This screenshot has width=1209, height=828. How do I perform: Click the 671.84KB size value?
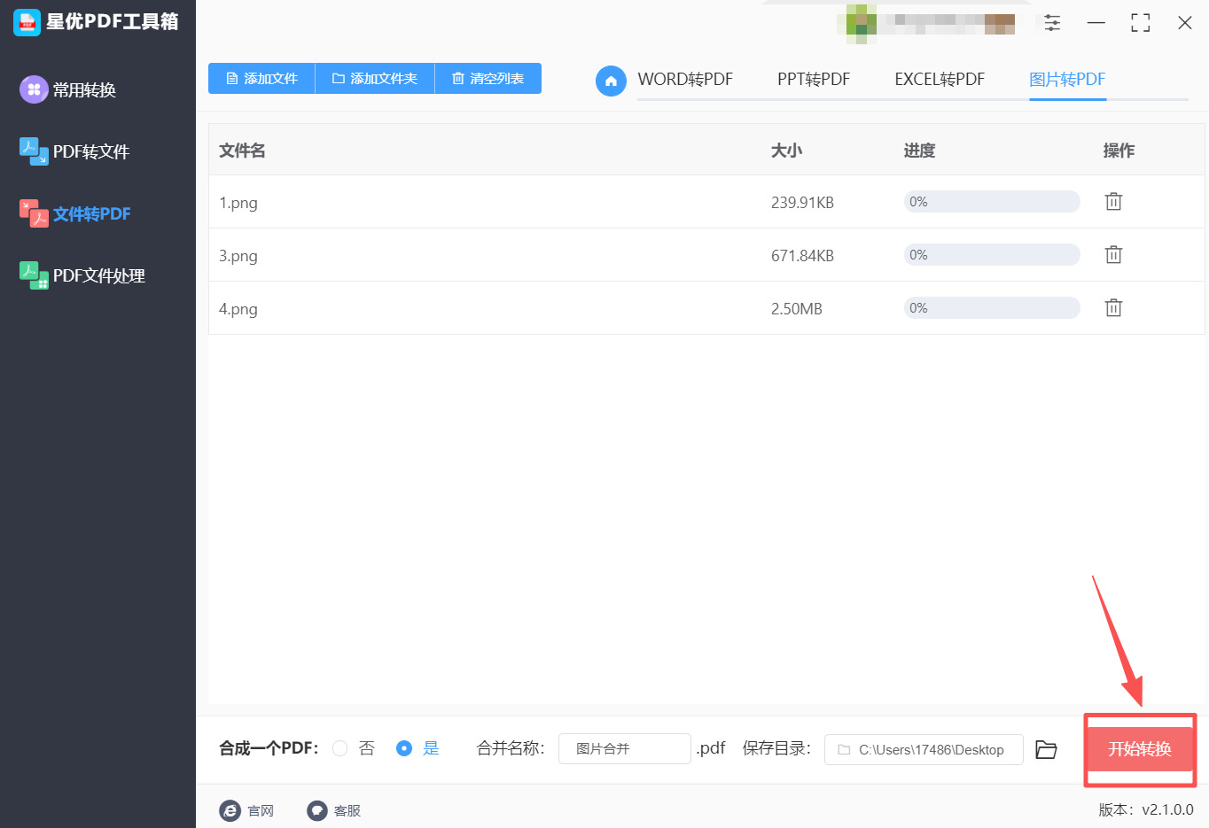[x=802, y=256]
